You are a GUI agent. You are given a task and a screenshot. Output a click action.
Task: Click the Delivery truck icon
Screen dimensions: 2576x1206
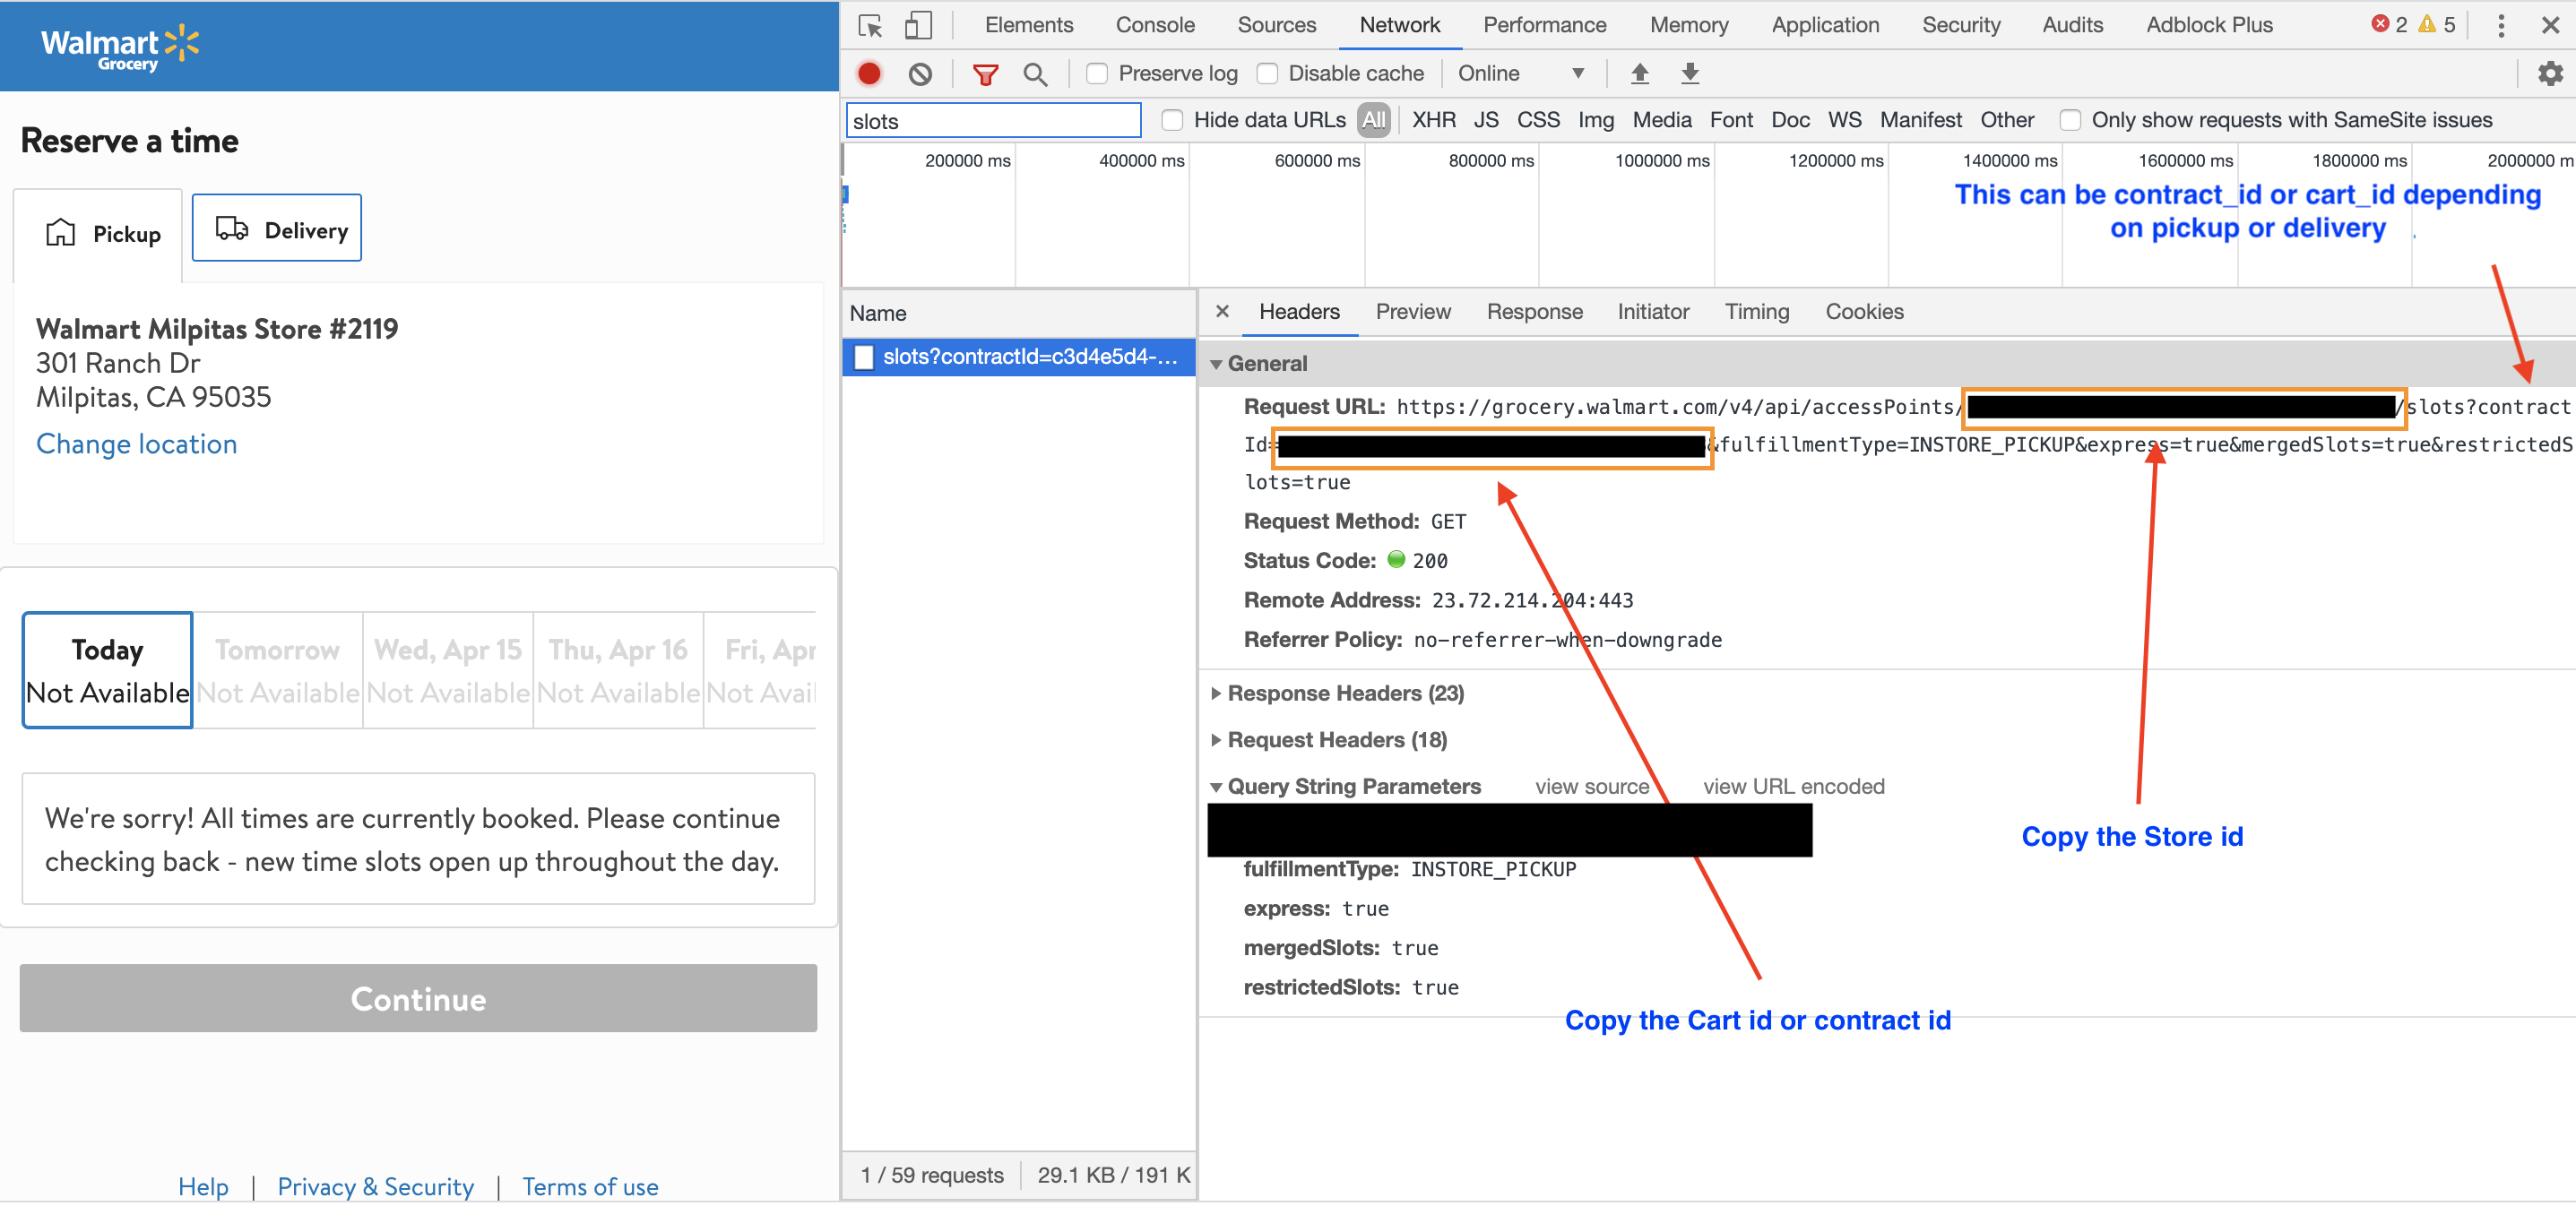(232, 228)
